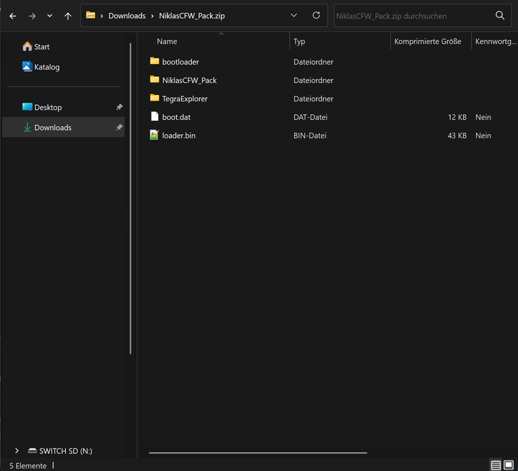Click the horizontal scrollbar in file list

(258, 453)
